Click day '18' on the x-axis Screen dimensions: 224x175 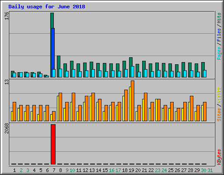coord(125,170)
